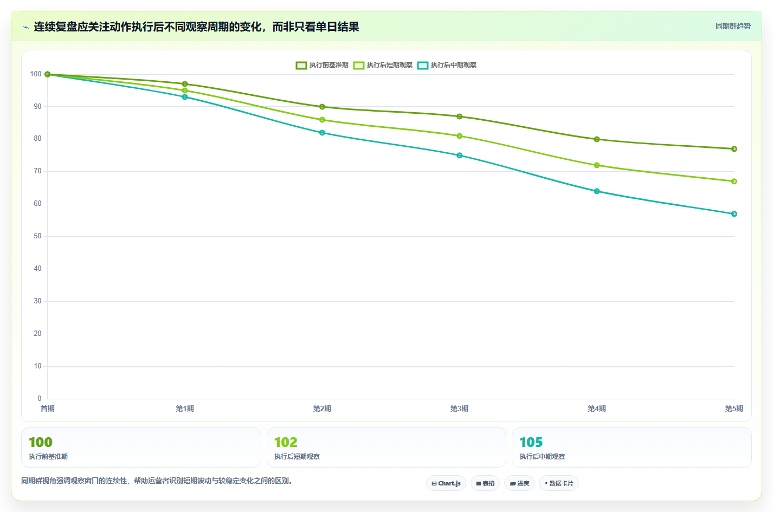Click the 同期群趋势 label in the header

[733, 26]
